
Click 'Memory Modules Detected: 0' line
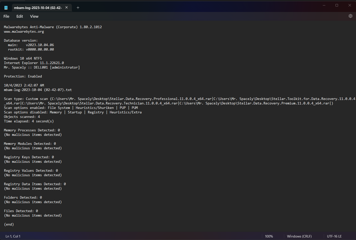point(30,144)
